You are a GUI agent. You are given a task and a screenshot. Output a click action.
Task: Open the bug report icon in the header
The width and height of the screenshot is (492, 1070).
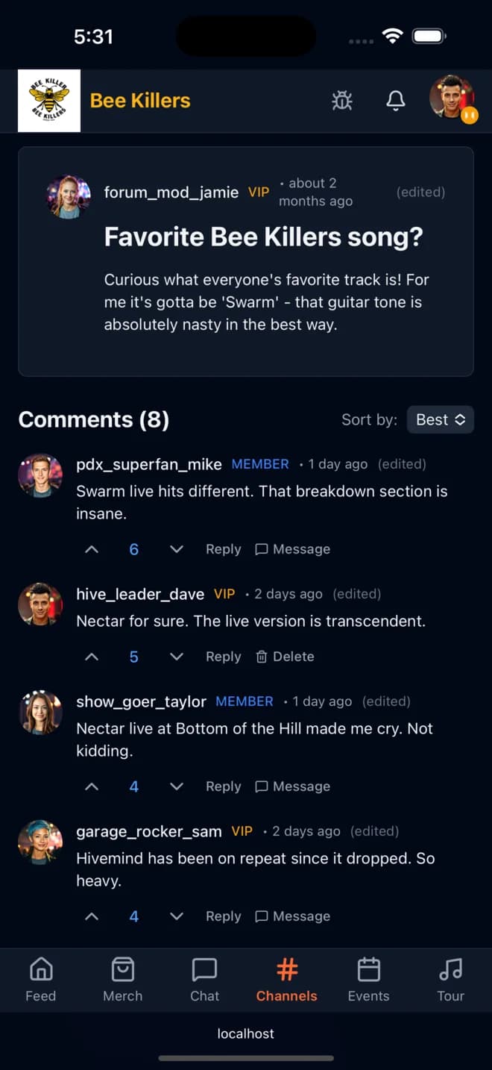(x=341, y=100)
